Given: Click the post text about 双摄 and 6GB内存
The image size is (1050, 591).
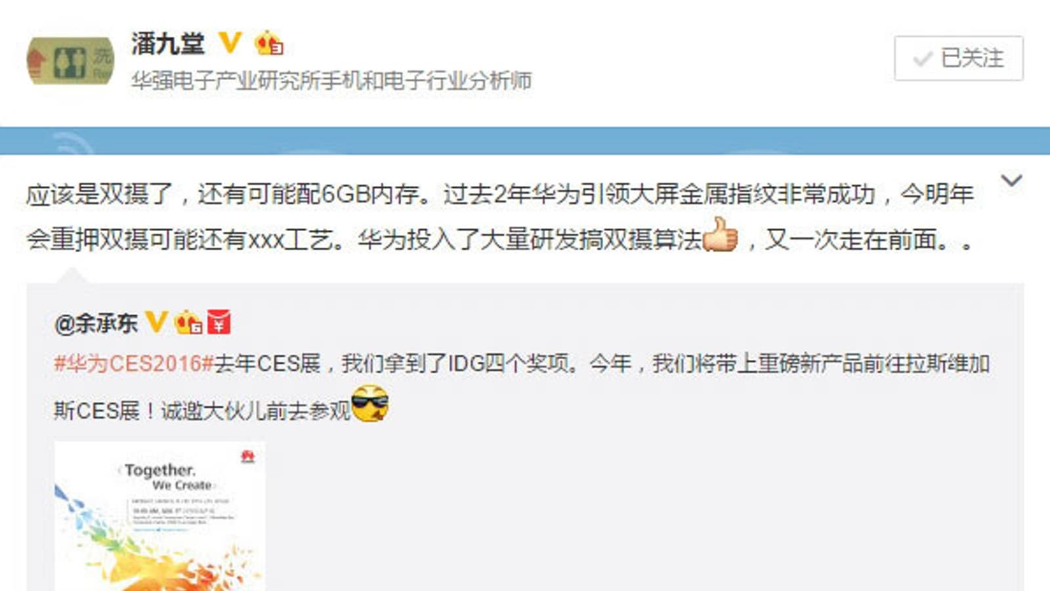Looking at the screenshot, I should (500, 217).
